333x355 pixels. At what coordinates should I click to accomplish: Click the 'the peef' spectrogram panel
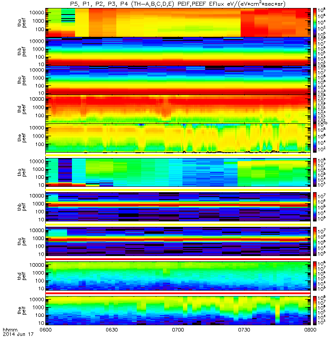tap(178, 138)
